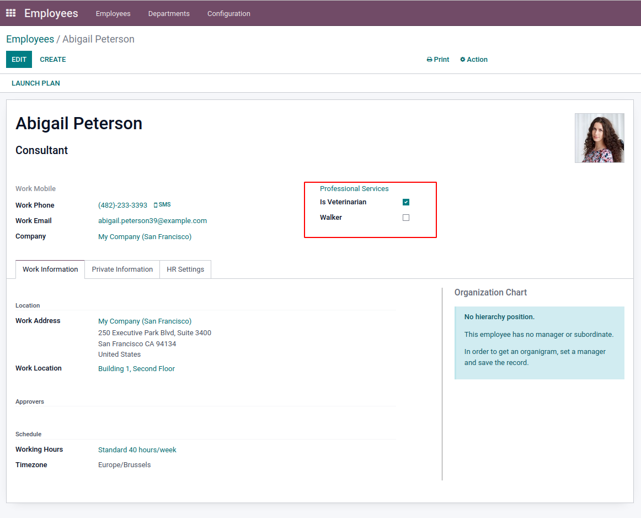Open the Departments menu
The width and height of the screenshot is (641, 518).
(x=169, y=13)
